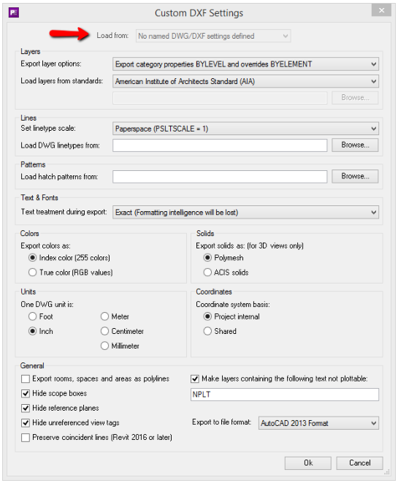Select Foot as the DWG unit
Viewport: 398px width, 483px height.
[33, 316]
